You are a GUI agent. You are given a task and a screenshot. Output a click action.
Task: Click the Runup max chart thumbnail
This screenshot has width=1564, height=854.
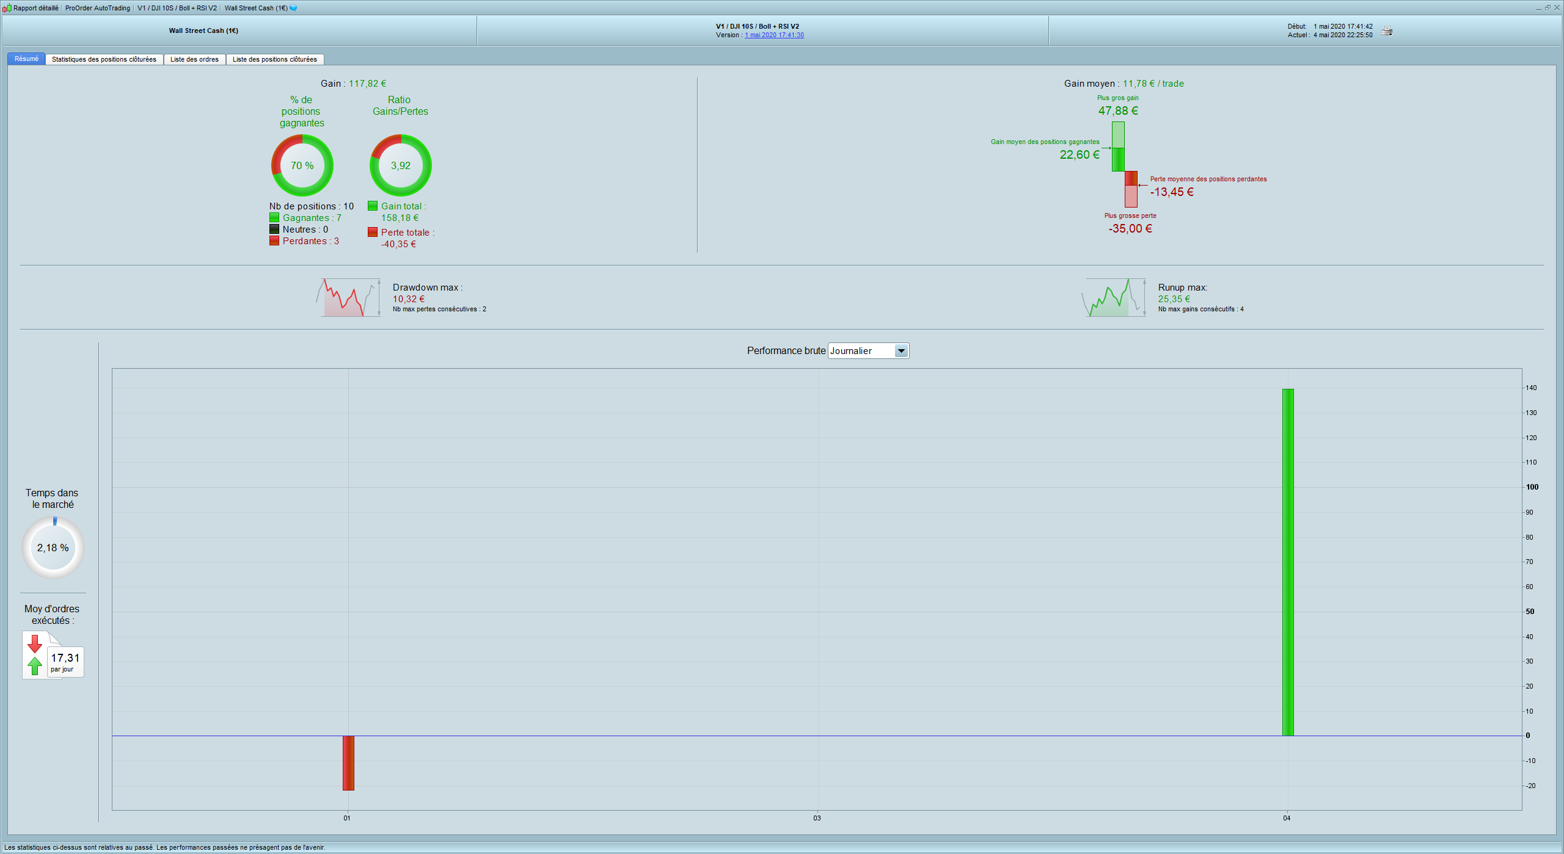(x=1114, y=298)
